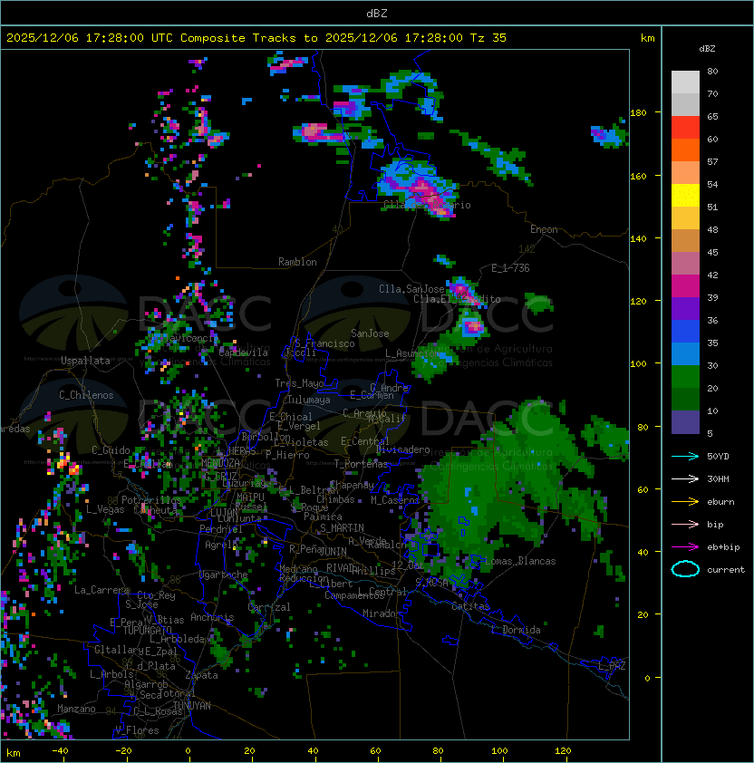Click the '-40' tick on the horizontal axis
Viewport: 754px width, 763px height.
click(x=60, y=751)
